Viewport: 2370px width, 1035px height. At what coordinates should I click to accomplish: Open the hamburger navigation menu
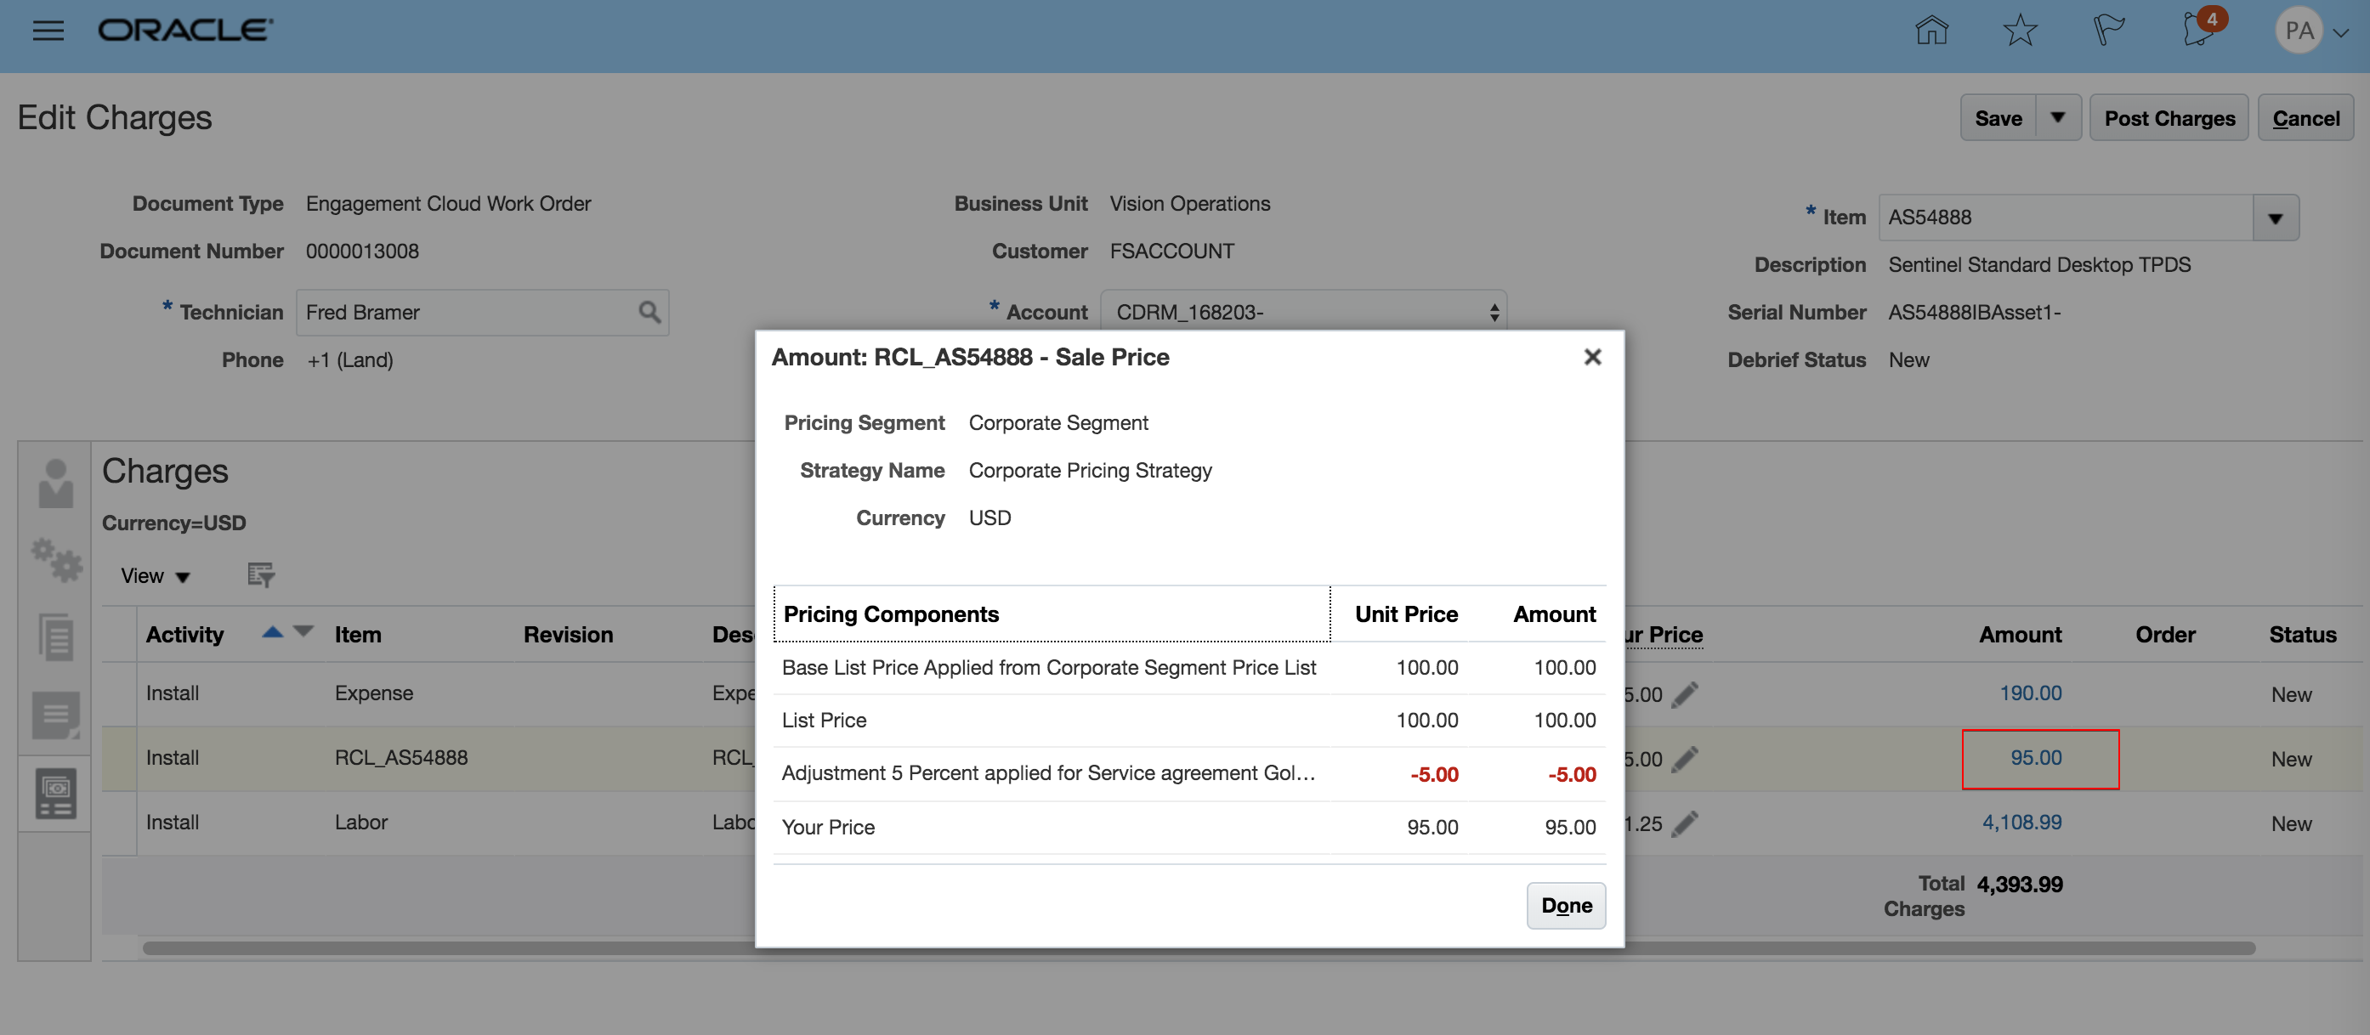click(48, 31)
